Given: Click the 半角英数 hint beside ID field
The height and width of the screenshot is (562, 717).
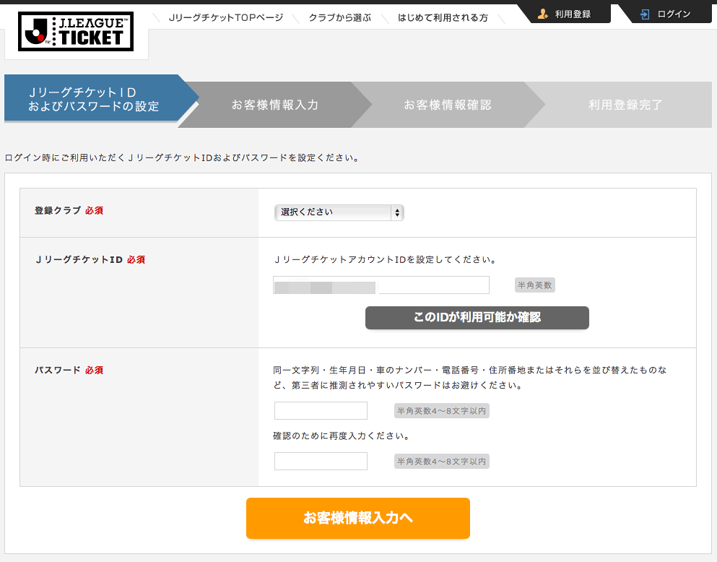Looking at the screenshot, I should [x=534, y=285].
